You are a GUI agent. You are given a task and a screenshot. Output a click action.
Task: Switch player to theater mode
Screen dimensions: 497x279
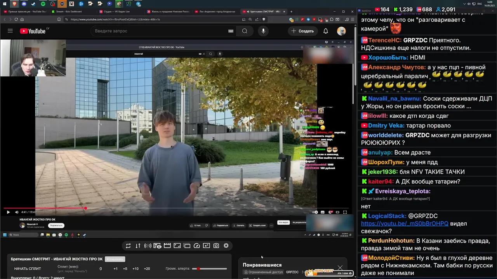click(x=337, y=212)
